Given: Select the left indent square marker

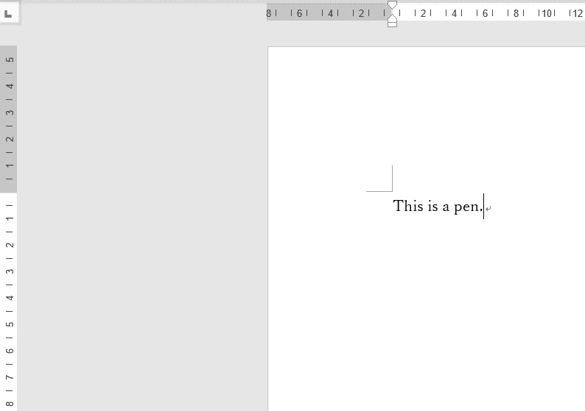Looking at the screenshot, I should [392, 24].
